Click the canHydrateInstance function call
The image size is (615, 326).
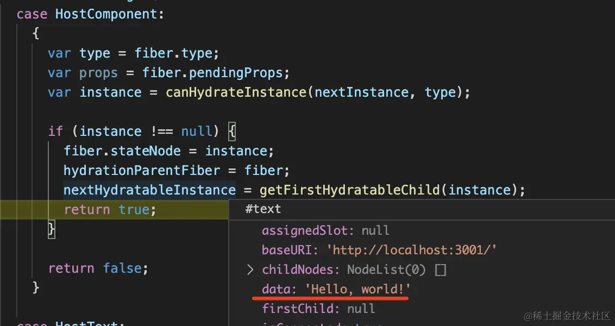tap(236, 92)
